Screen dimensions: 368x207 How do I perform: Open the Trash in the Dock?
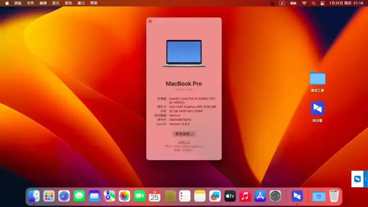click(334, 196)
